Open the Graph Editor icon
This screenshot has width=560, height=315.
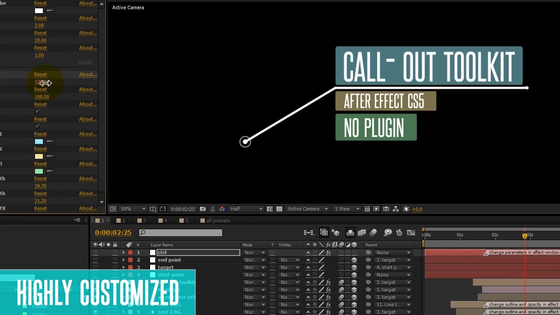pyautogui.click(x=411, y=233)
